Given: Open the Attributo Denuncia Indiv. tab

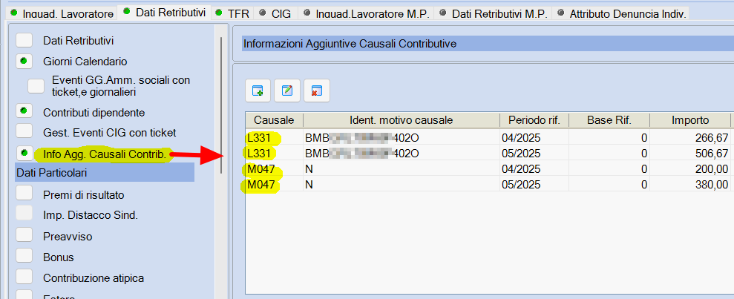Looking at the screenshot, I should tap(621, 13).
